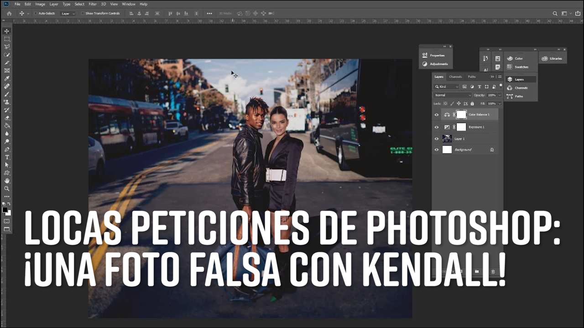Select the Move tool in the toolbox

click(x=7, y=31)
